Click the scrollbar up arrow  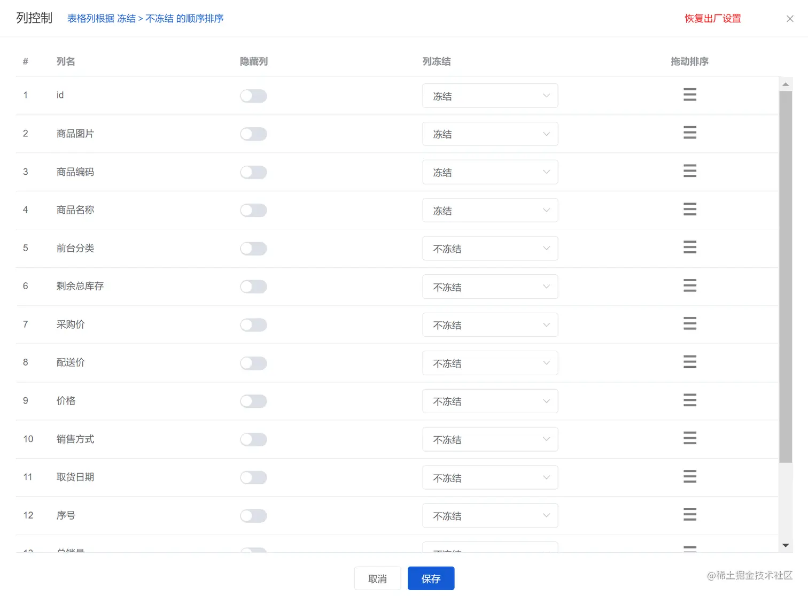[786, 84]
